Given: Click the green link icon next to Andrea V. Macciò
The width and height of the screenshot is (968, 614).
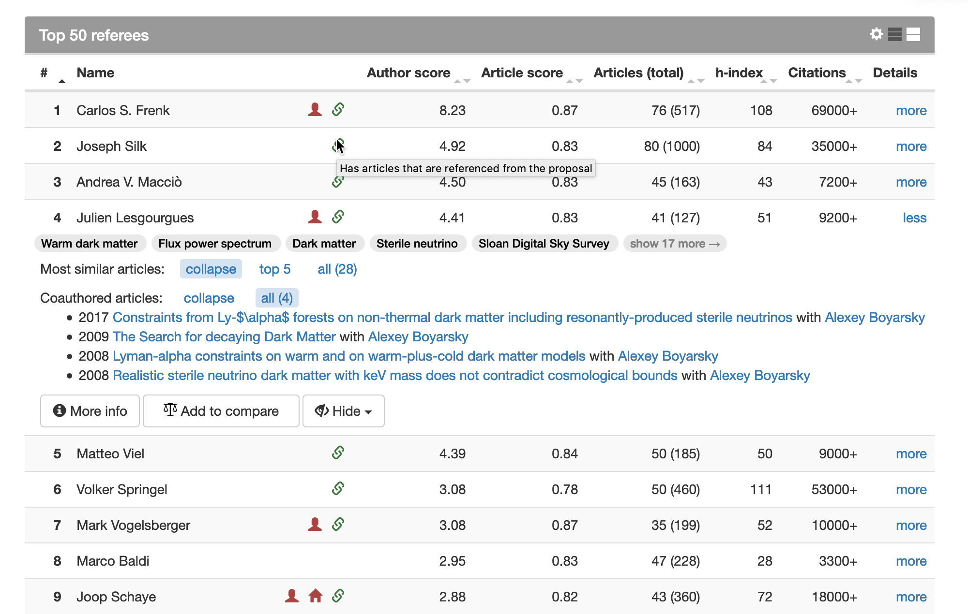Looking at the screenshot, I should (x=338, y=182).
